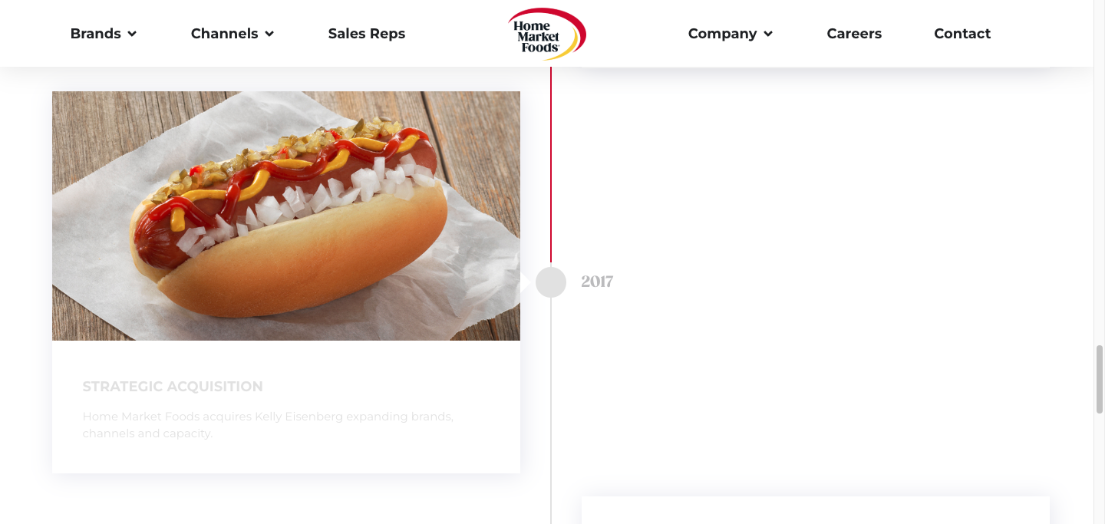Click the card pointer arrow beside the timeline
Screen dimensions: 1105x524
[x=526, y=282]
